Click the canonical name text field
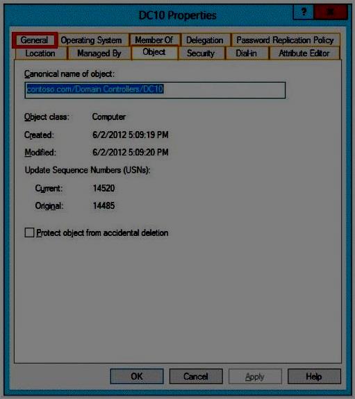Viewport: 355px width, 399px height. [x=155, y=90]
